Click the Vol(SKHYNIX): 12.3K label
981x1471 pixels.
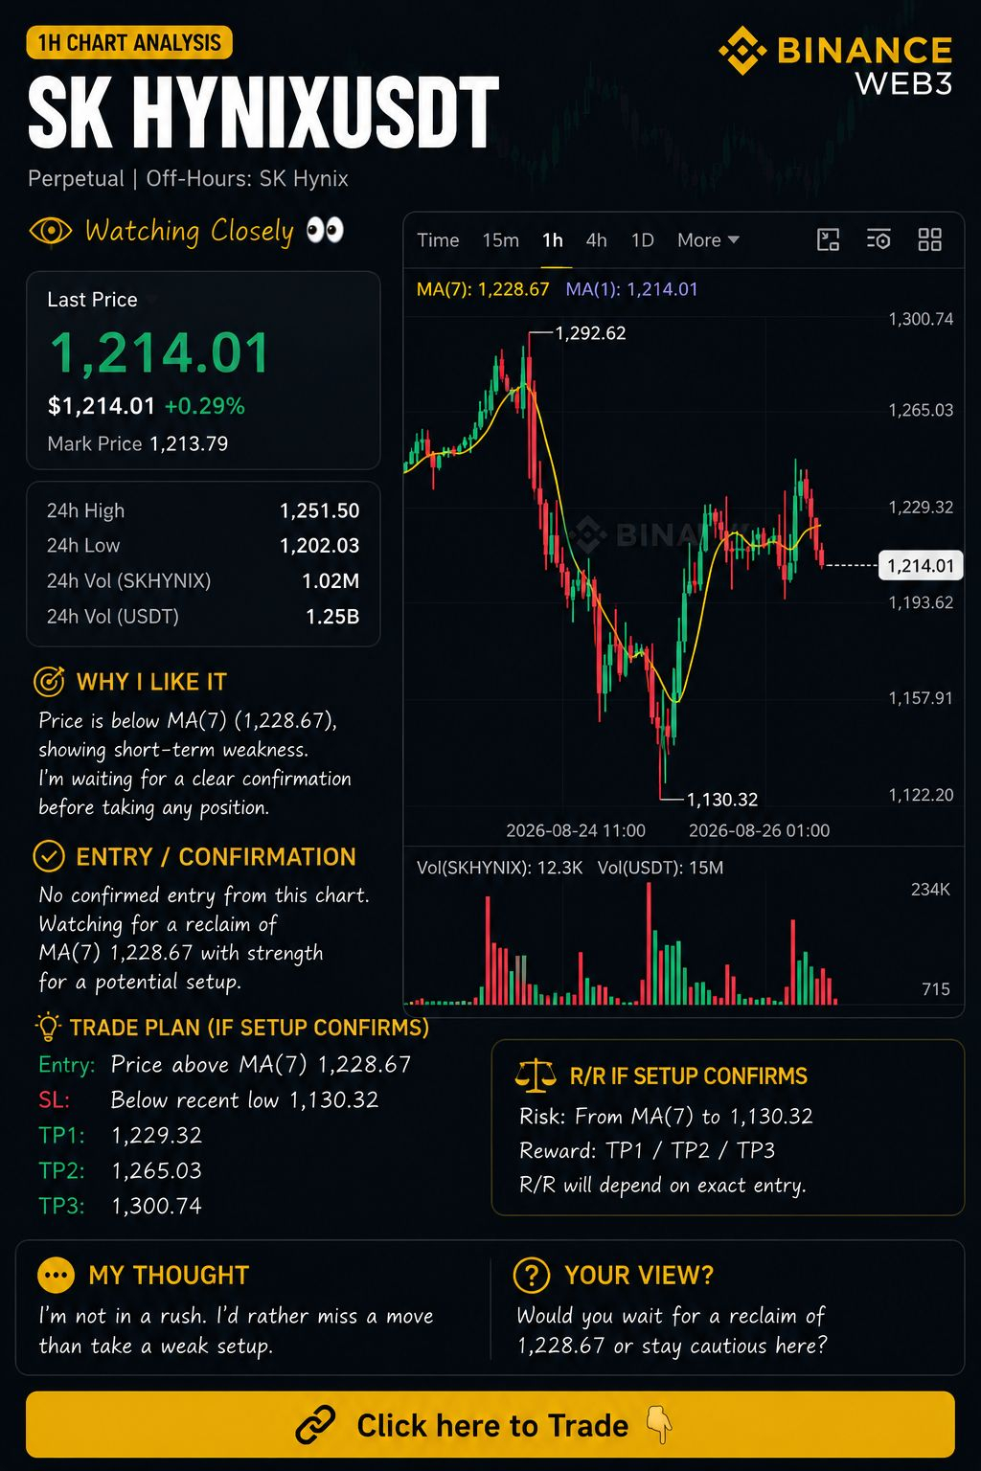tap(499, 868)
